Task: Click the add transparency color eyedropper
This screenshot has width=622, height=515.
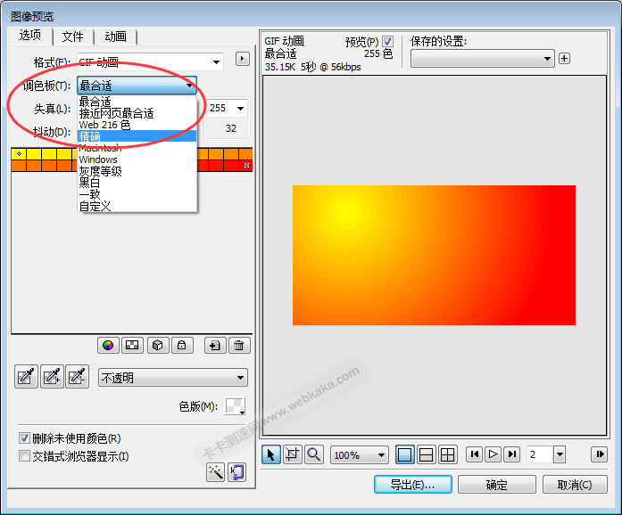Action: point(53,377)
